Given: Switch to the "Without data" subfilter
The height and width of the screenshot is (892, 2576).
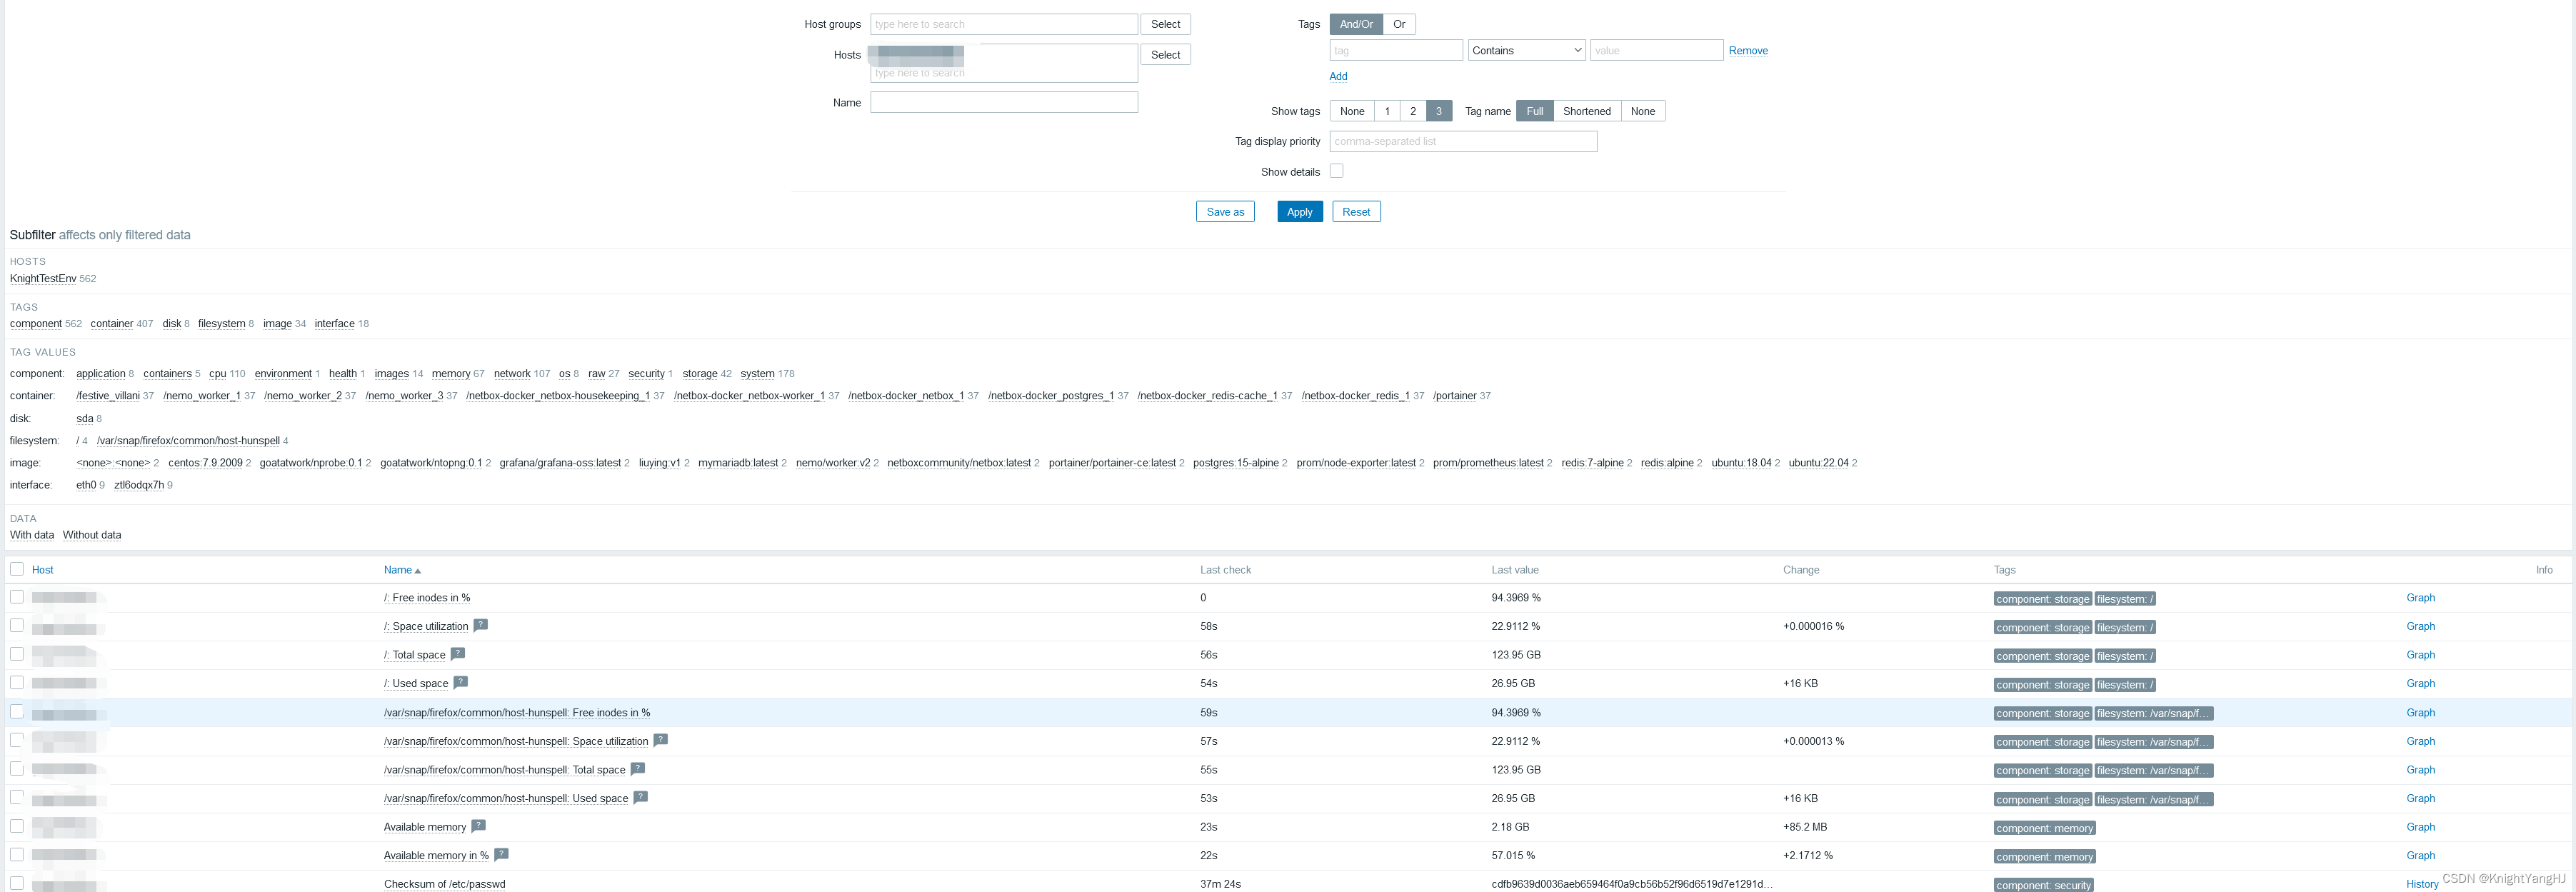Looking at the screenshot, I should click(x=91, y=534).
